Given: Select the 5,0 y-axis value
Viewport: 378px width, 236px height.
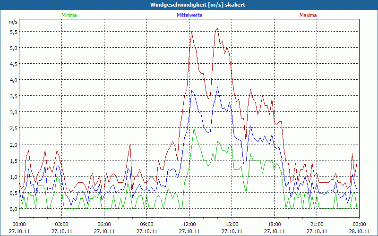Looking at the screenshot, I should tap(14, 48).
